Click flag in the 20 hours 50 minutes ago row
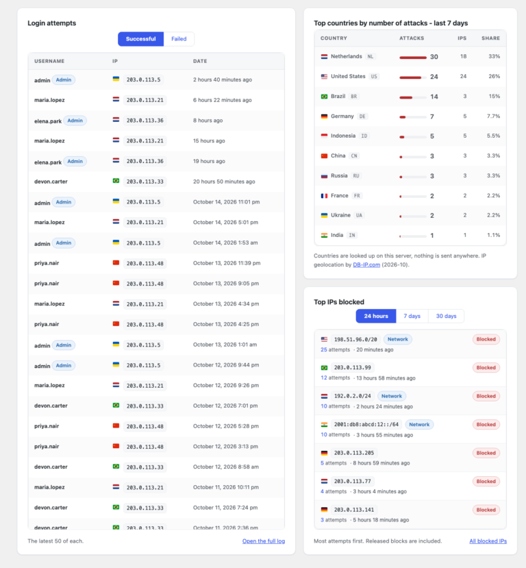526x568 pixels. [x=116, y=180]
